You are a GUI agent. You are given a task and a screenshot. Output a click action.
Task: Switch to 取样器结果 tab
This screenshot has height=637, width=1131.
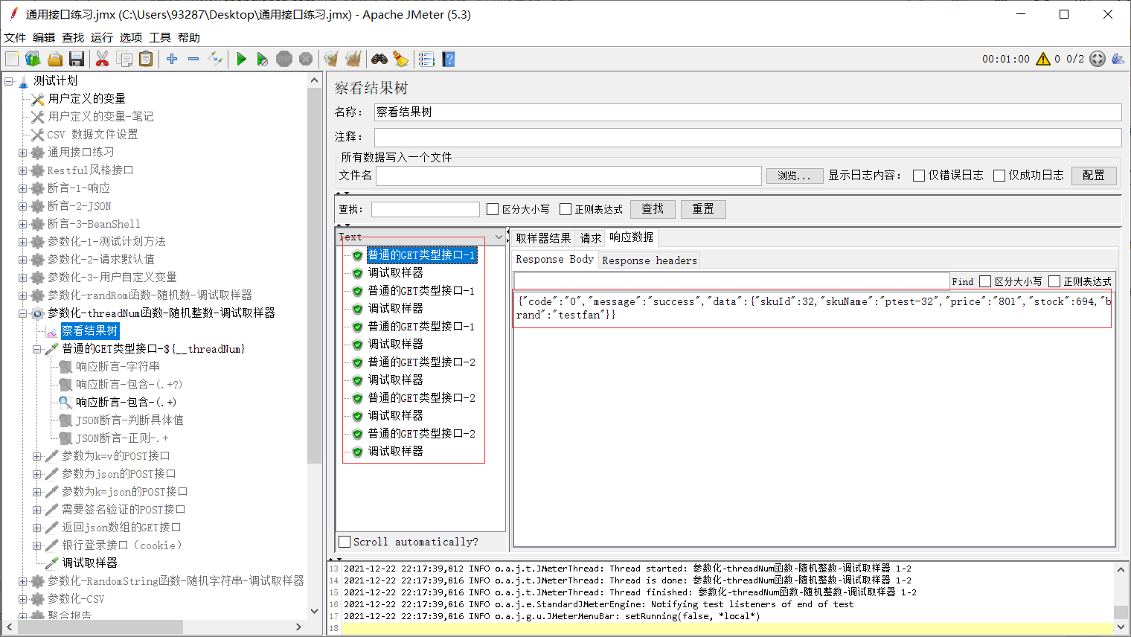pyautogui.click(x=543, y=238)
